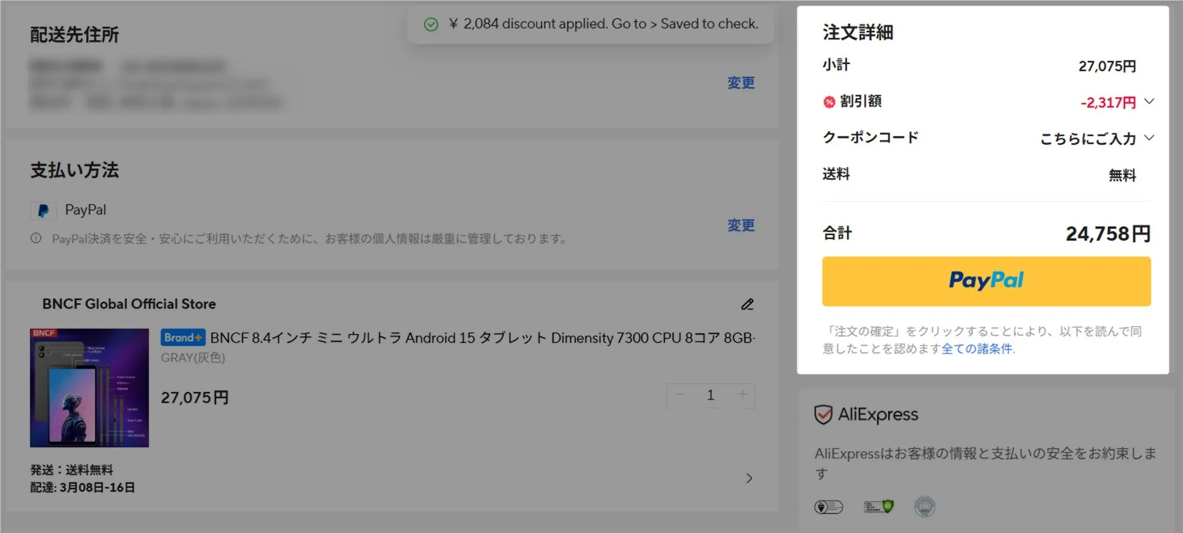Click the round security seal badge
Viewport: 1183px width, 533px height.
coord(924,507)
